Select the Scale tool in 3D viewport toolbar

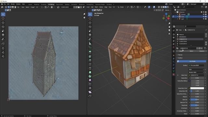pyautogui.click(x=90, y=31)
